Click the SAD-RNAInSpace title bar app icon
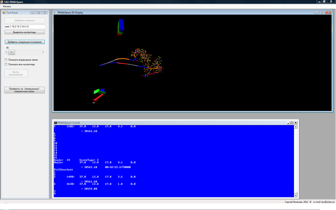 (2, 2)
